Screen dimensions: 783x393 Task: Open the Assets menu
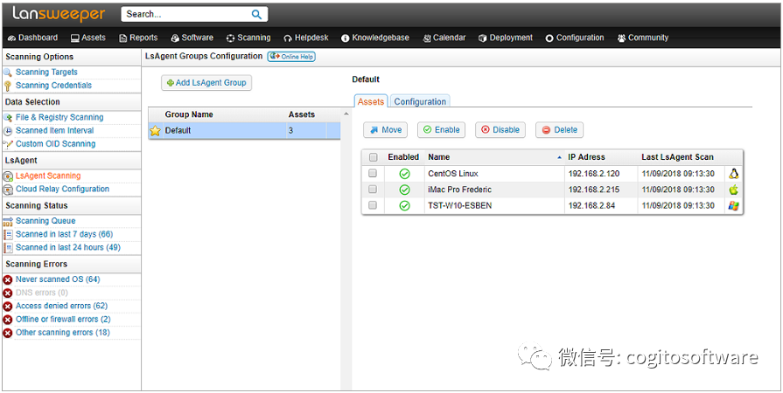pyautogui.click(x=87, y=38)
